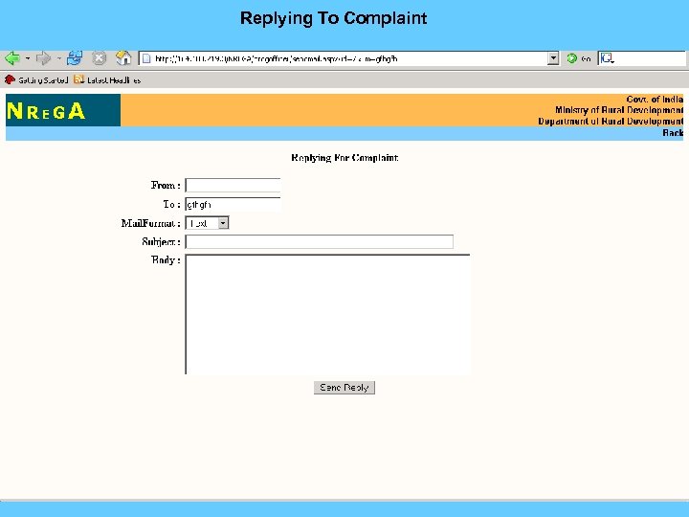Reload the page with the refresh icon
Screen dimensions: 689x517
coord(75,58)
